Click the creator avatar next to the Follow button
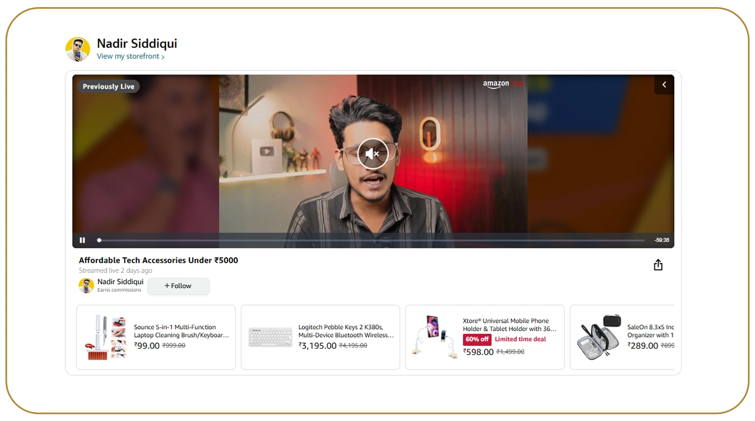The height and width of the screenshot is (421, 755). [86, 286]
